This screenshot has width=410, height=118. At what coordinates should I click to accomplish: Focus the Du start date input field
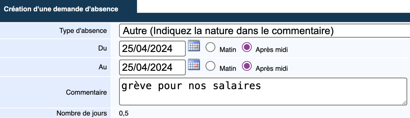click(x=152, y=49)
